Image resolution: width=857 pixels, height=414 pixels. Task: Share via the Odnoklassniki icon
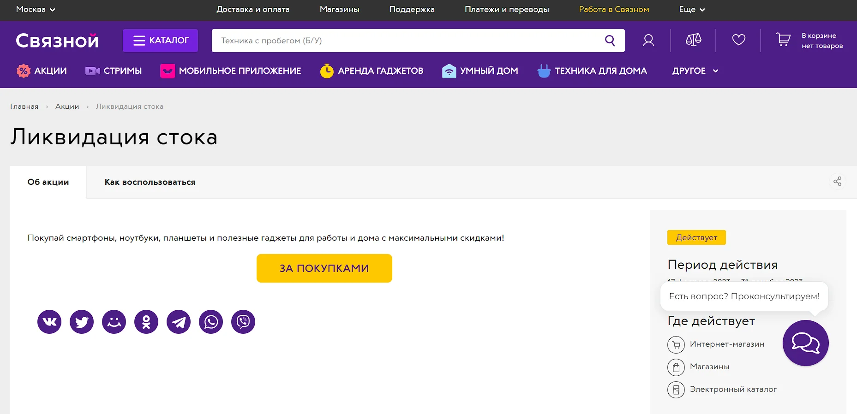click(146, 322)
